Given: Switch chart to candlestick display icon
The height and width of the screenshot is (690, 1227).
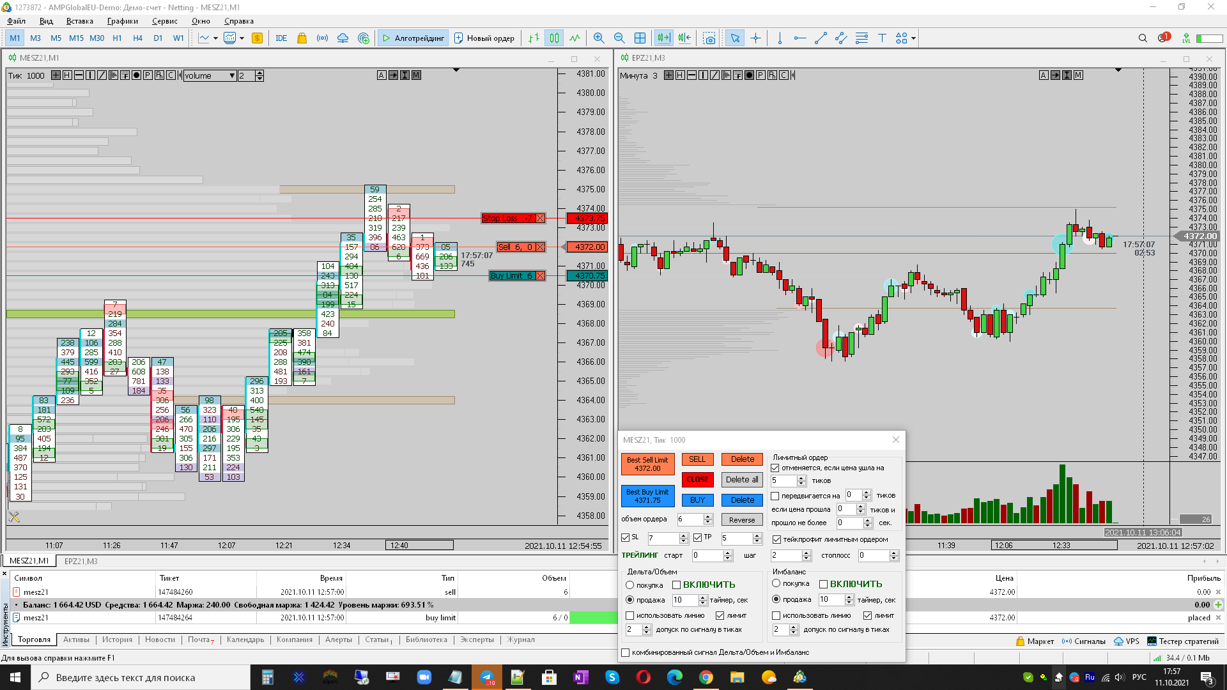Looking at the screenshot, I should [554, 38].
